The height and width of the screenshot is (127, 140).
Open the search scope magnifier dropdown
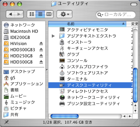[100, 15]
